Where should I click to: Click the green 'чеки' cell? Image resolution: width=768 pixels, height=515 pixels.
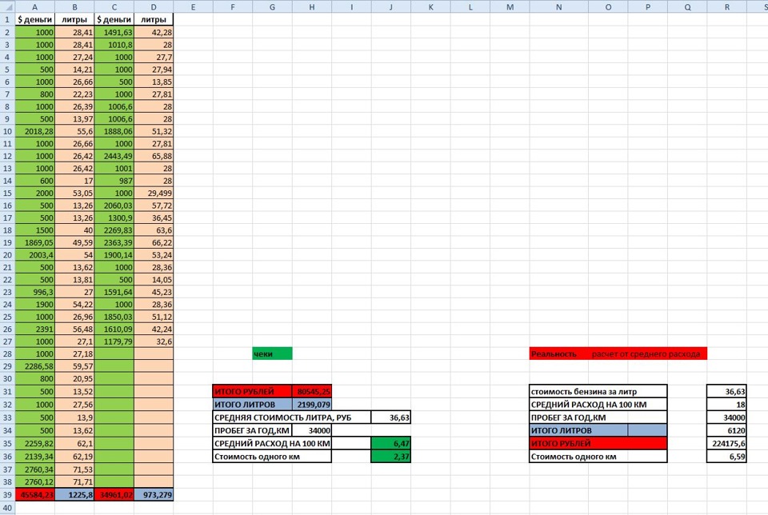pos(272,354)
